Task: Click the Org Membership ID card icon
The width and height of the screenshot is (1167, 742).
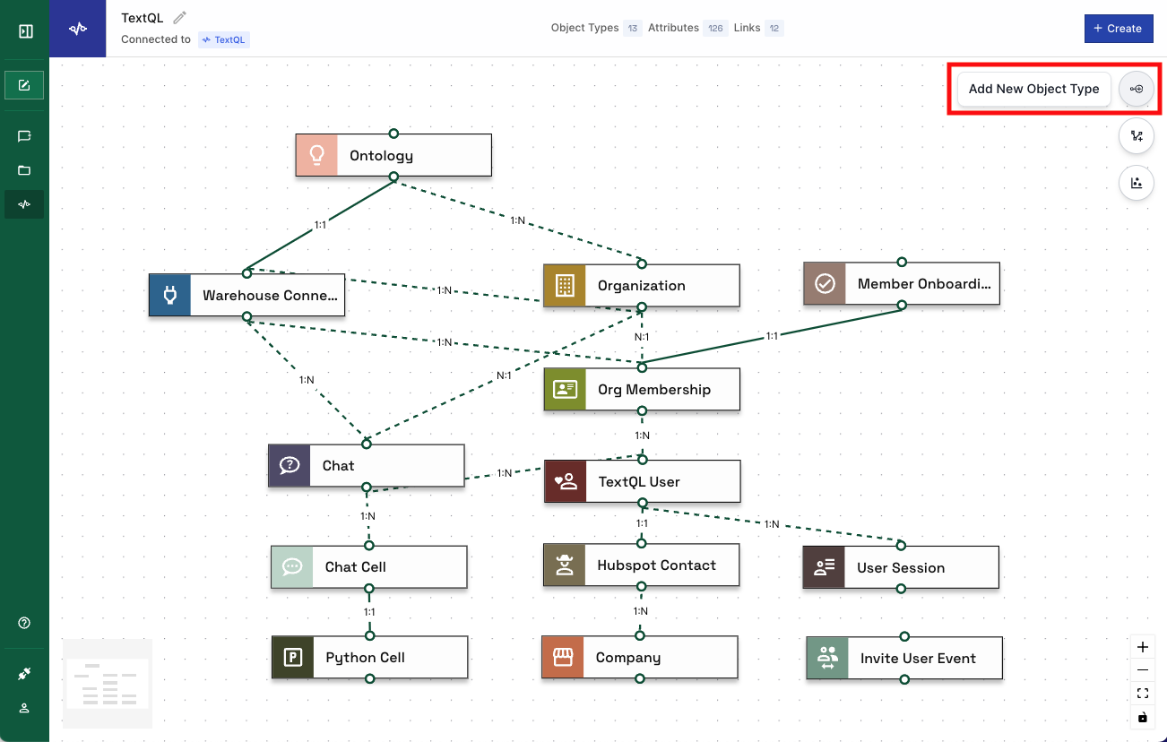Action: [565, 390]
